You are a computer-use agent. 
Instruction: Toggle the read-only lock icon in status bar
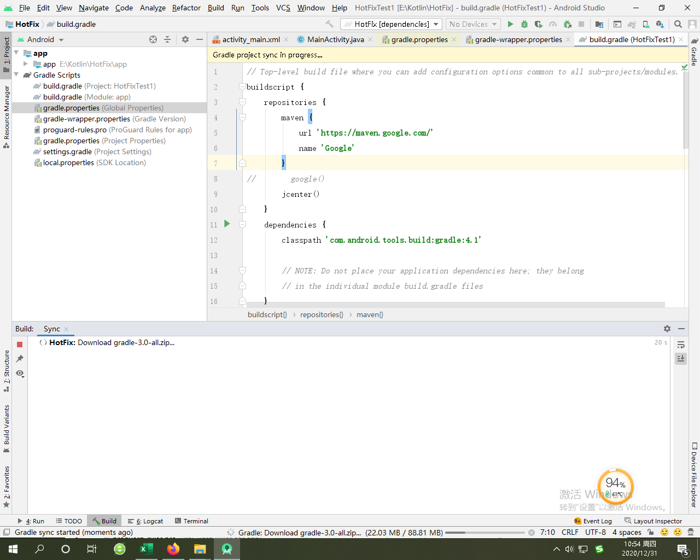pos(651,532)
